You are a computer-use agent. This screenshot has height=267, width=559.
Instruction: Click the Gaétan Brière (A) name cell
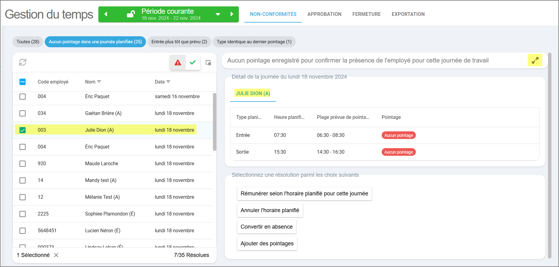(103, 113)
